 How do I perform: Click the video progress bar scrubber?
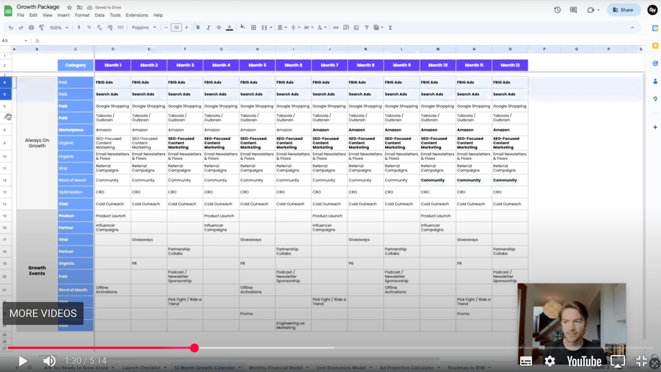click(x=194, y=348)
